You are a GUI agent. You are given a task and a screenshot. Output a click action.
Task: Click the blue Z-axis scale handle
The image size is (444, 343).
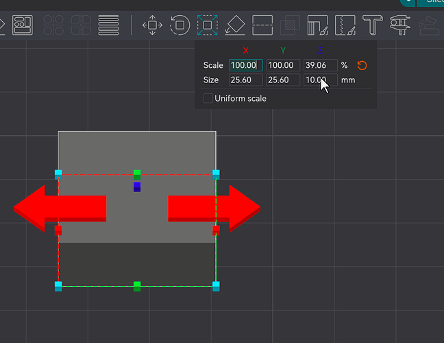137,187
